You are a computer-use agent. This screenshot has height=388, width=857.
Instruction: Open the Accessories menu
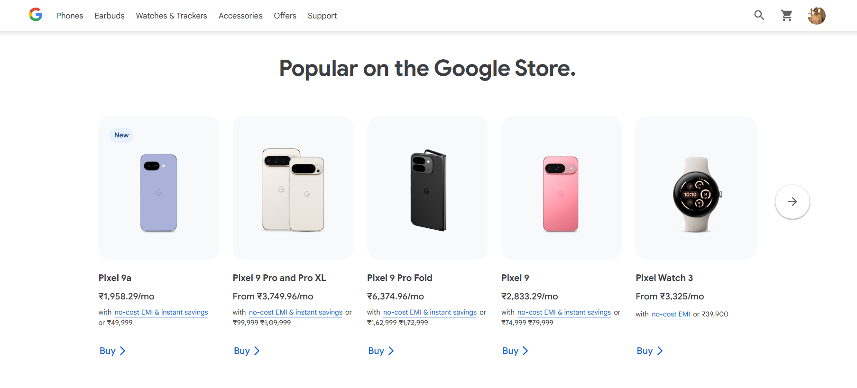pos(240,16)
